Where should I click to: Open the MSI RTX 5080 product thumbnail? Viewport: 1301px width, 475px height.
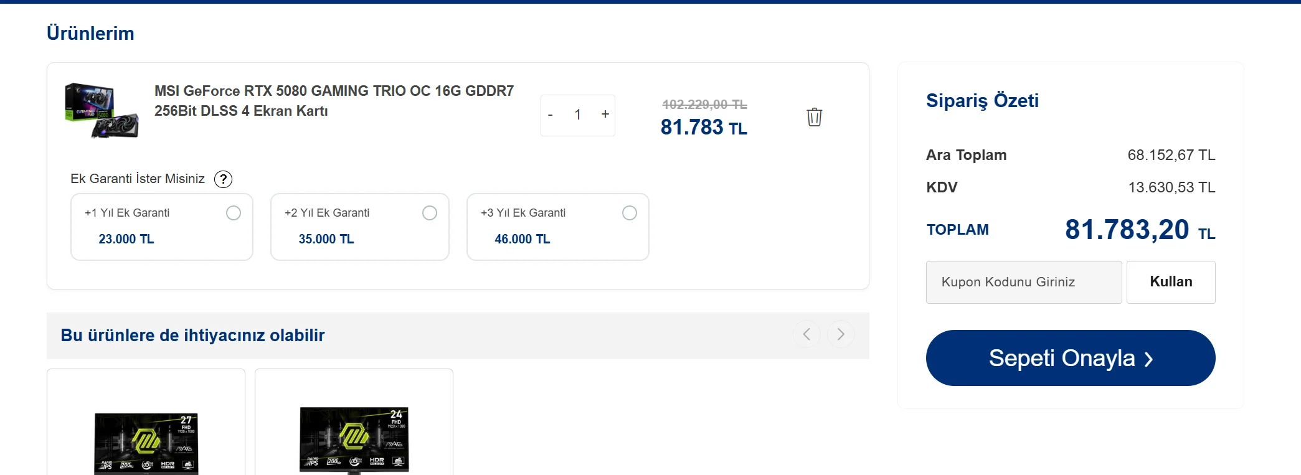[102, 111]
